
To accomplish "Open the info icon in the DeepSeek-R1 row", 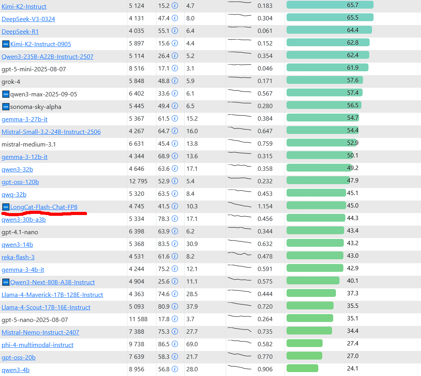I will point(175,31).
